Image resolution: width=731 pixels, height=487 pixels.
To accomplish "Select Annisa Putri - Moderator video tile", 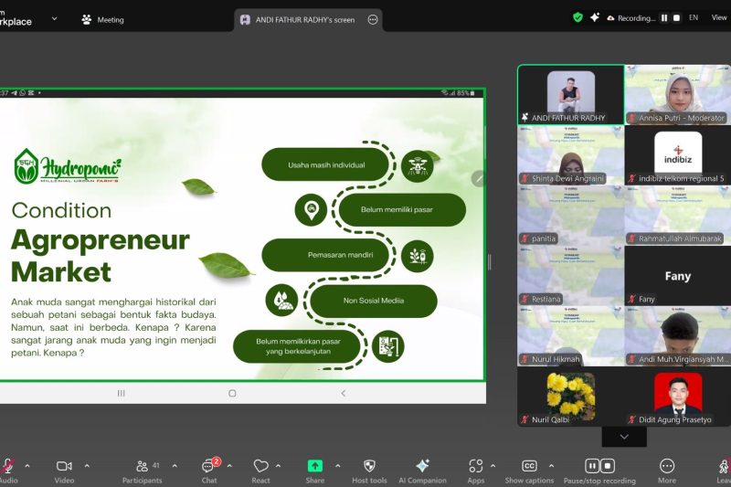I will point(677,95).
